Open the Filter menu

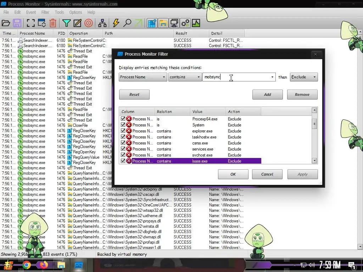(x=45, y=12)
